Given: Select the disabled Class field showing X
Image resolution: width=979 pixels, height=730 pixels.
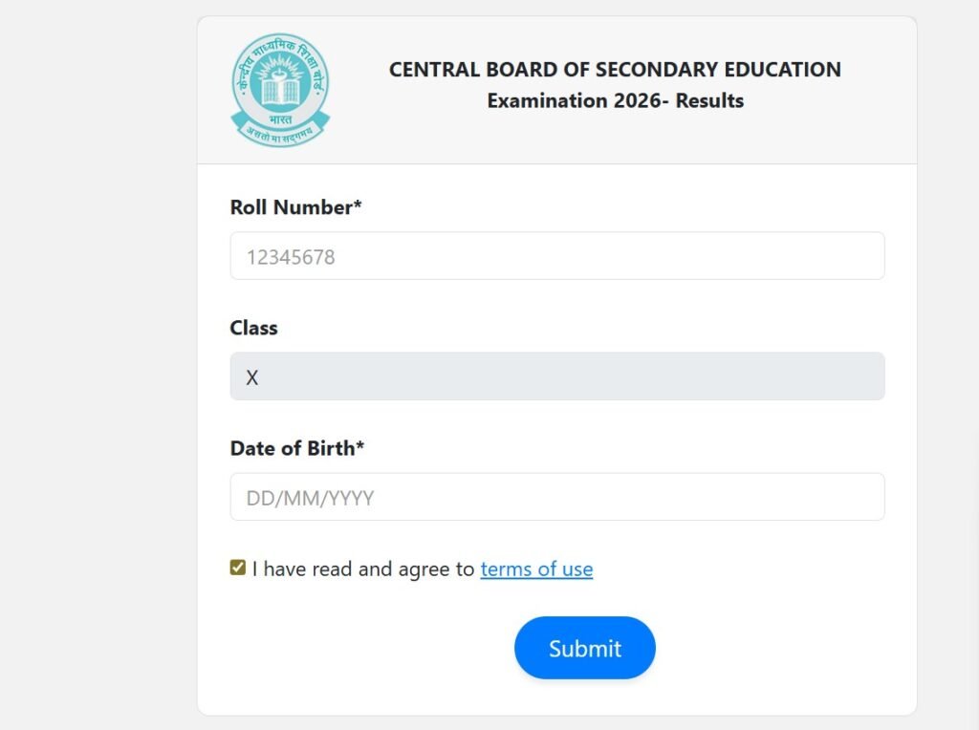Looking at the screenshot, I should (x=557, y=376).
